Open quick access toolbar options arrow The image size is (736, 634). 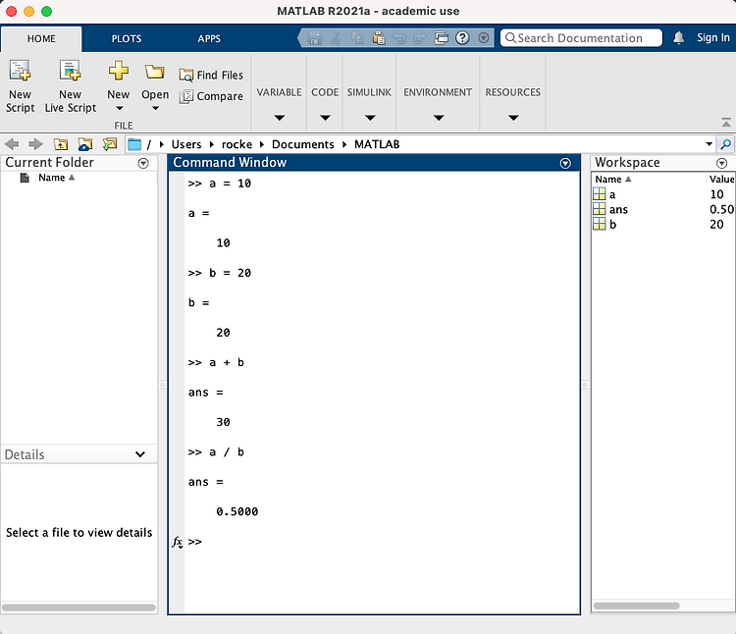(484, 38)
